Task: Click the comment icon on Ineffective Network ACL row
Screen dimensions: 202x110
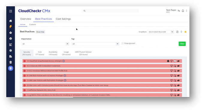Action: pyautogui.click(x=175, y=90)
